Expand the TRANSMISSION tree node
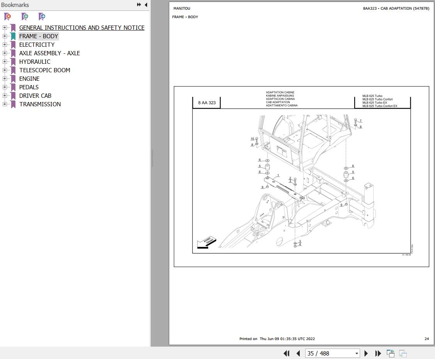 click(4, 104)
